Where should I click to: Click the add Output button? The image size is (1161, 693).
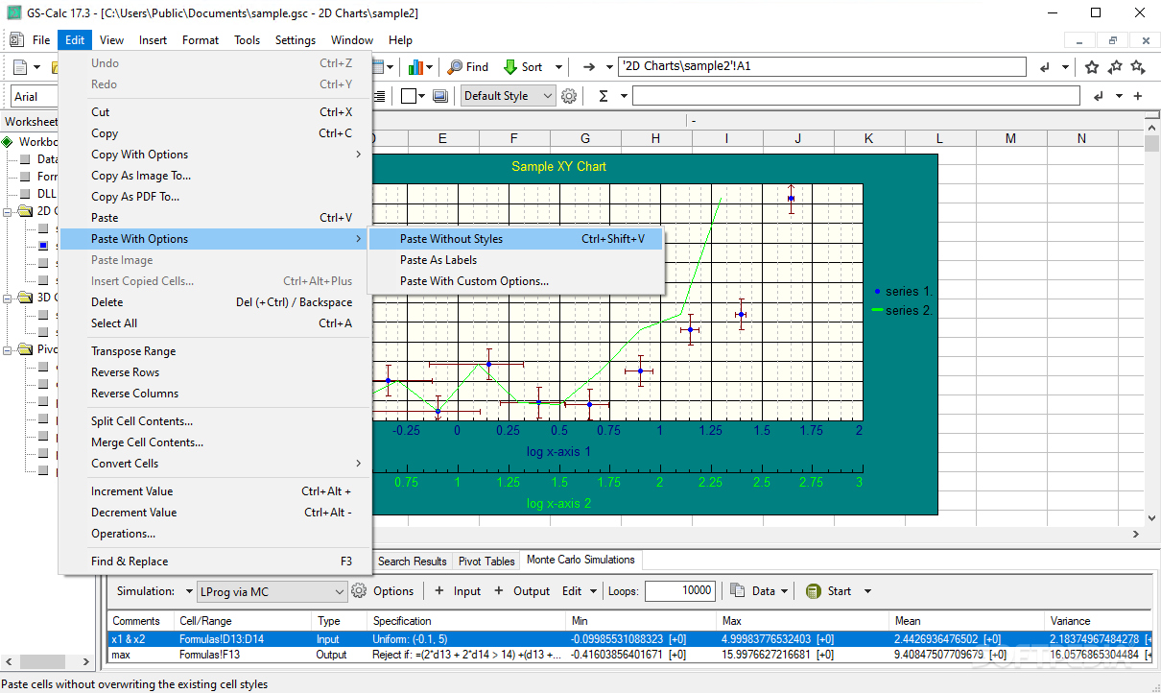(521, 591)
